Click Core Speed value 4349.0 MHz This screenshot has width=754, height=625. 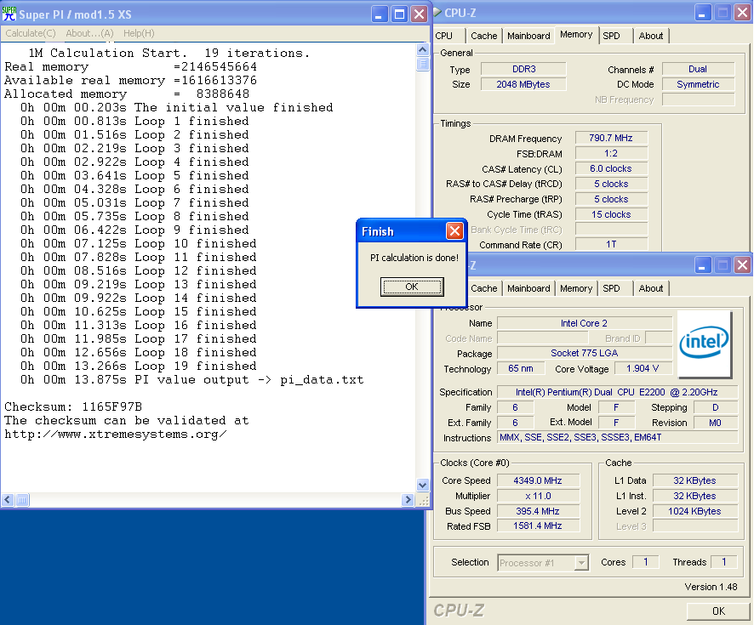(x=538, y=480)
